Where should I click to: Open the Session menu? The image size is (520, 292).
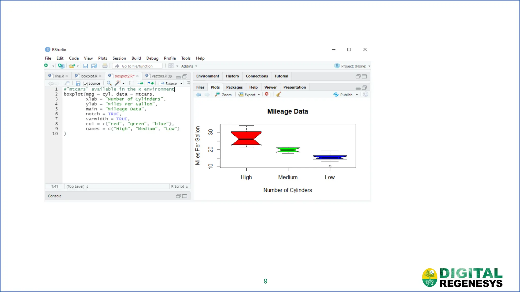tap(119, 58)
